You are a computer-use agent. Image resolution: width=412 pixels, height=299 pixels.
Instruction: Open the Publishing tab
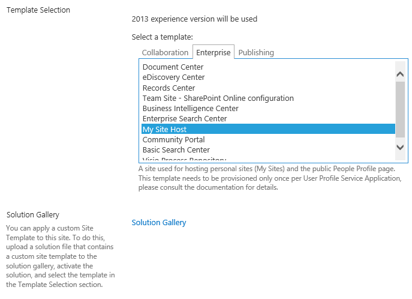tap(256, 52)
